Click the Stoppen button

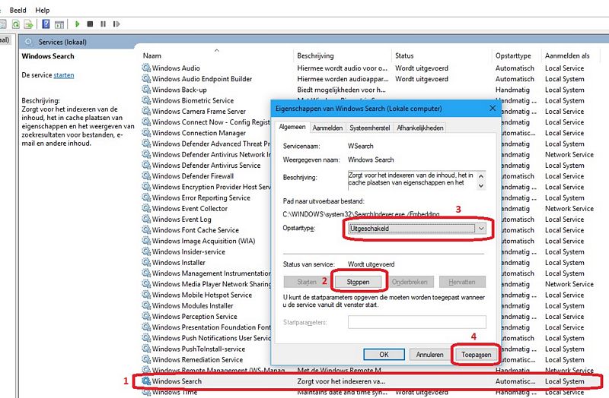point(358,282)
